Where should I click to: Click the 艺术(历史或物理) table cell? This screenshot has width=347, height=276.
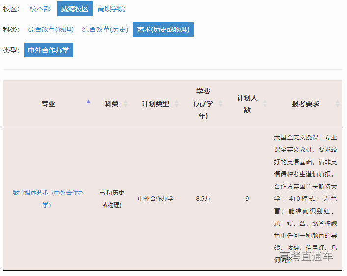(x=111, y=199)
